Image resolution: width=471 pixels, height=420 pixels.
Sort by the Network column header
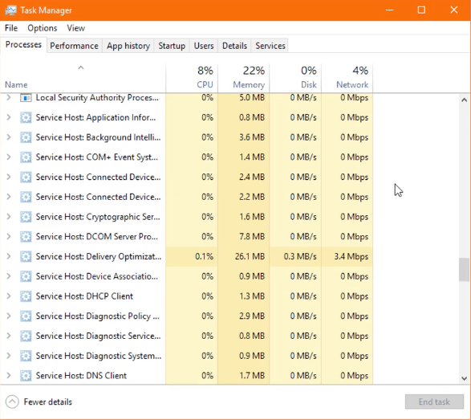coord(347,78)
